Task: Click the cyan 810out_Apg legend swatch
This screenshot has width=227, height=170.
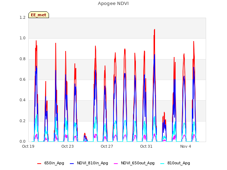Action: 162,164
